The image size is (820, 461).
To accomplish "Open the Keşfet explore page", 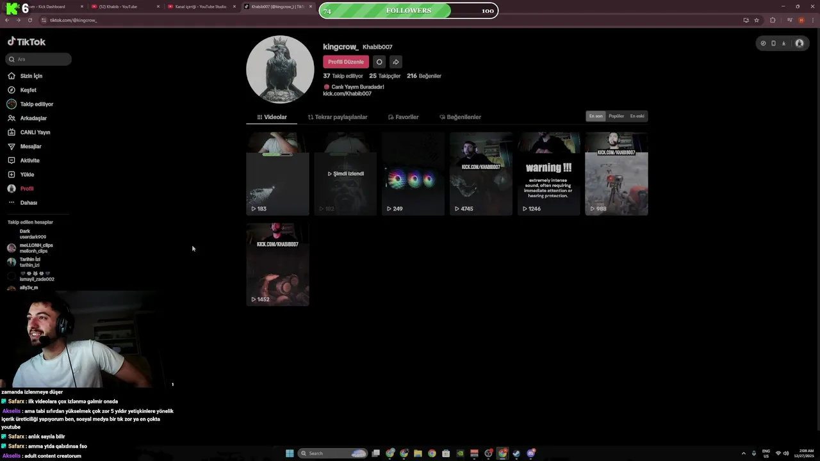I will (x=22, y=90).
